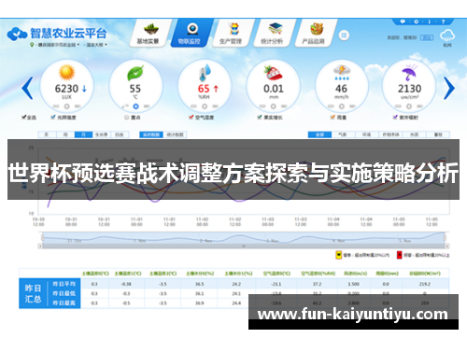This screenshot has height=338, width=467.
Task: Select the 水肥 category filter
Action: pyautogui.click(x=415, y=134)
